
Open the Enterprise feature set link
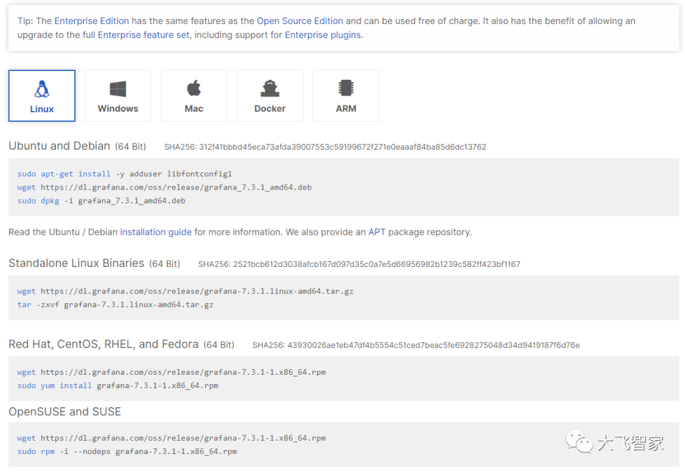pos(144,35)
